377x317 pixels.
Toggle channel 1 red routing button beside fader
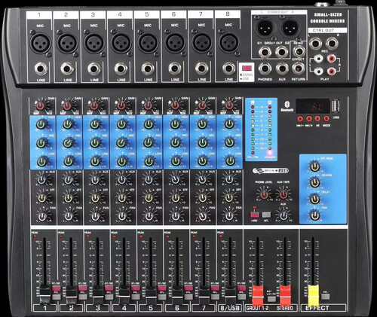pyautogui.click(x=57, y=288)
